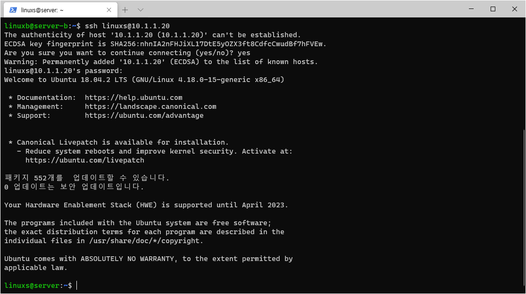Click the PowerShell icon in the tab
This screenshot has height=294, width=526.
point(13,10)
